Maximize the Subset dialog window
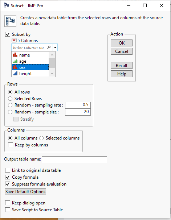This screenshot has width=171, height=220. pos(145,5)
